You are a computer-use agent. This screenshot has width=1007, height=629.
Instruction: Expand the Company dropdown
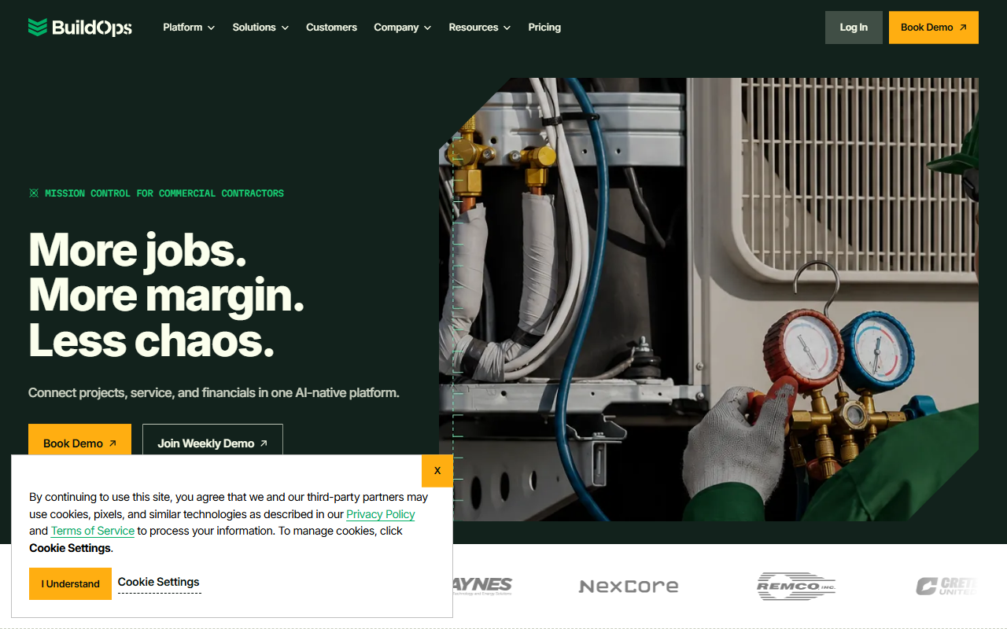403,28
